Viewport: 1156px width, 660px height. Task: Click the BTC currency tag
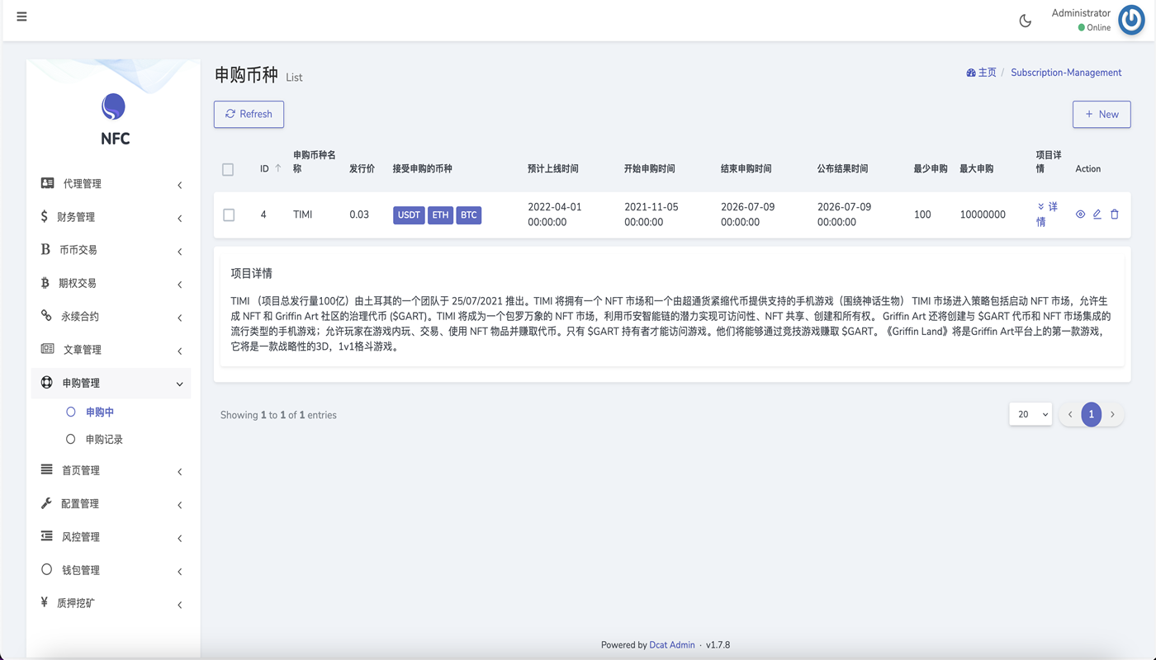tap(469, 214)
